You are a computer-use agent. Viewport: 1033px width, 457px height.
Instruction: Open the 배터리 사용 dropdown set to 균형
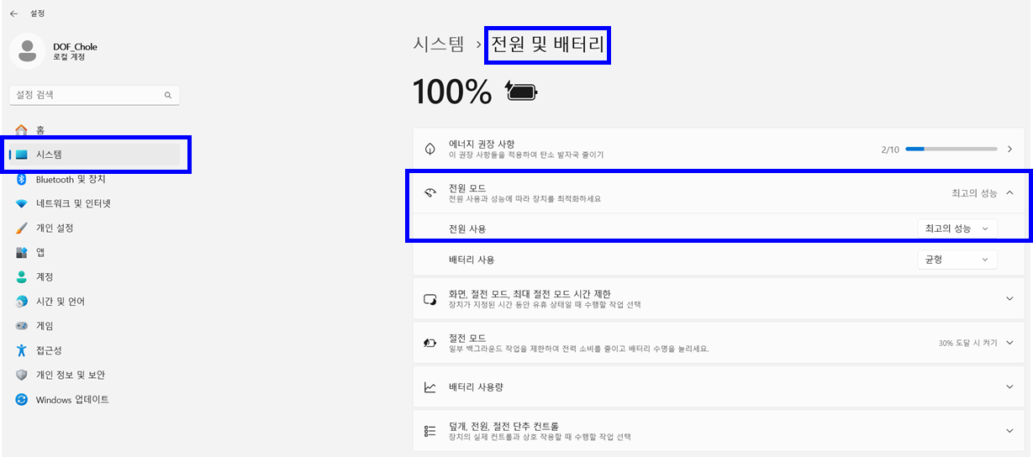tap(957, 260)
